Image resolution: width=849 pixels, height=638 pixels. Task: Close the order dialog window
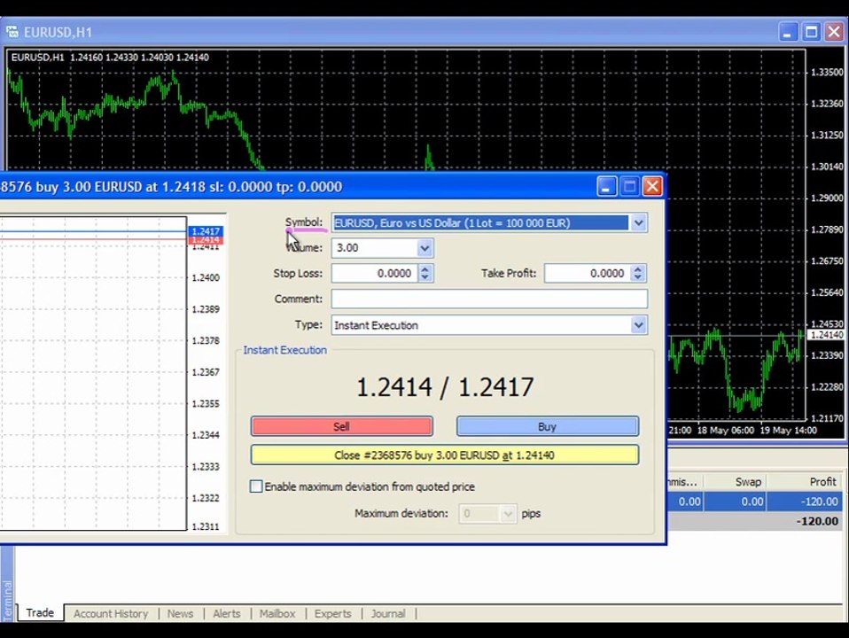point(652,186)
